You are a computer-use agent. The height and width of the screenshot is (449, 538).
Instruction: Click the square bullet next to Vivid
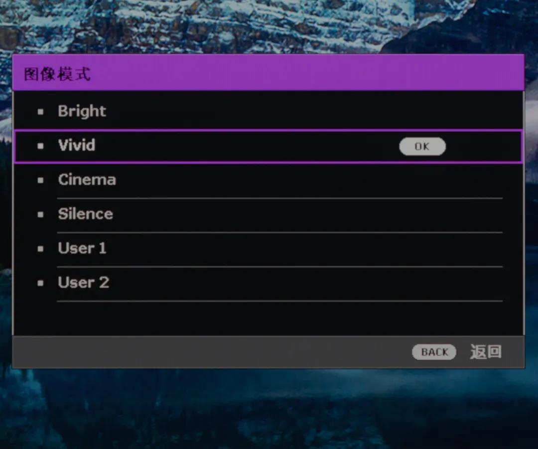coord(41,146)
